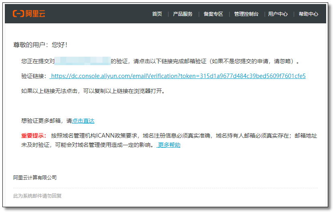This screenshot has height=212, width=333.
Task: Click the 重要提示 red label
Action: point(34,136)
